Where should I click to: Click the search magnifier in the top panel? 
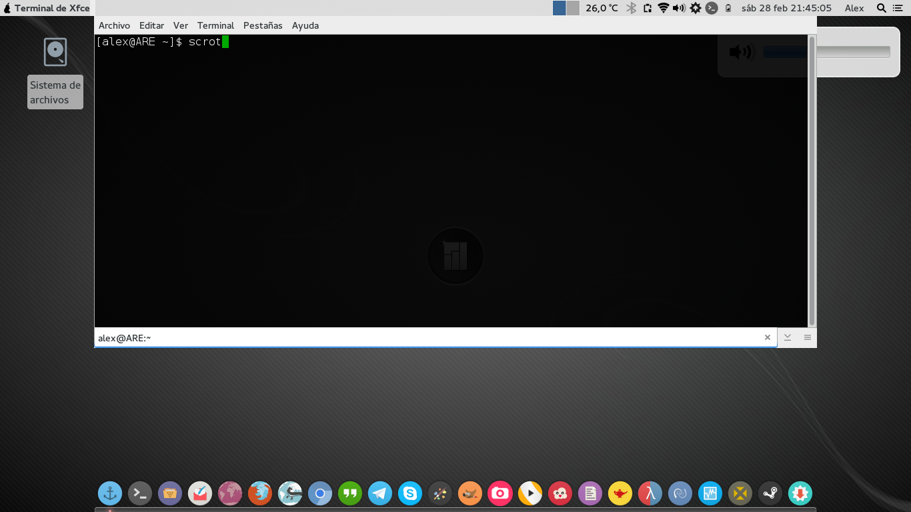tap(881, 8)
